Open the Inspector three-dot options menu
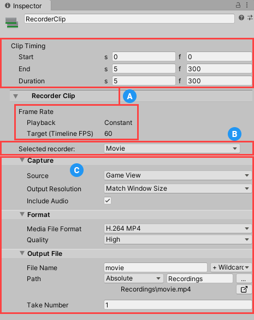 [x=247, y=5]
